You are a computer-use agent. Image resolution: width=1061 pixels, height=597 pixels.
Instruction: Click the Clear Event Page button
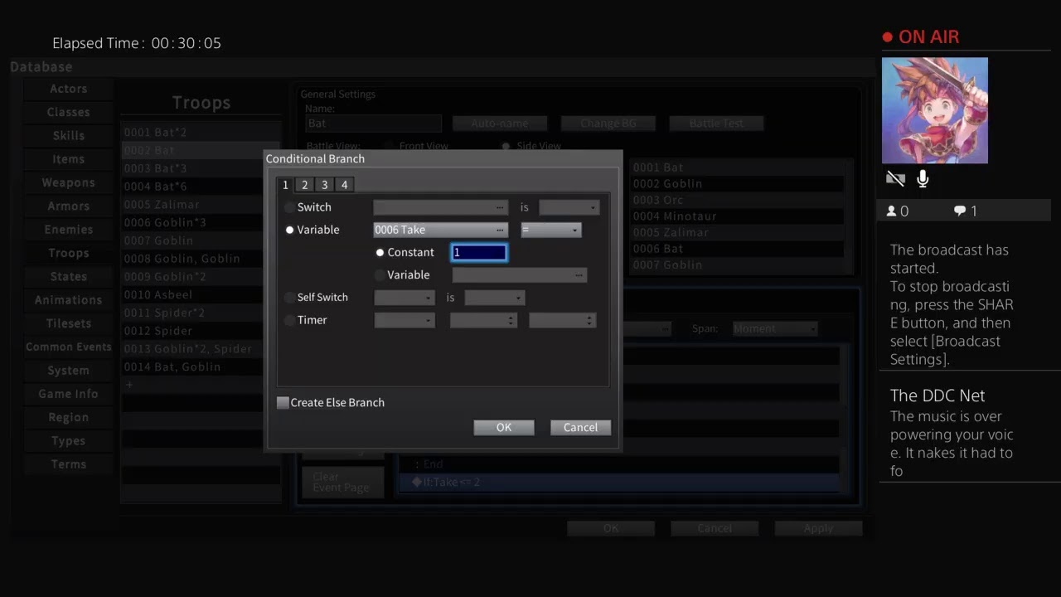342,482
